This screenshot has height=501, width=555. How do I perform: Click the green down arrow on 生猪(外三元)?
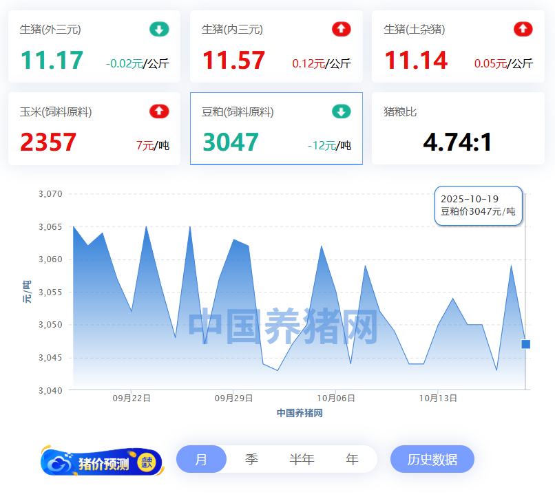point(159,30)
